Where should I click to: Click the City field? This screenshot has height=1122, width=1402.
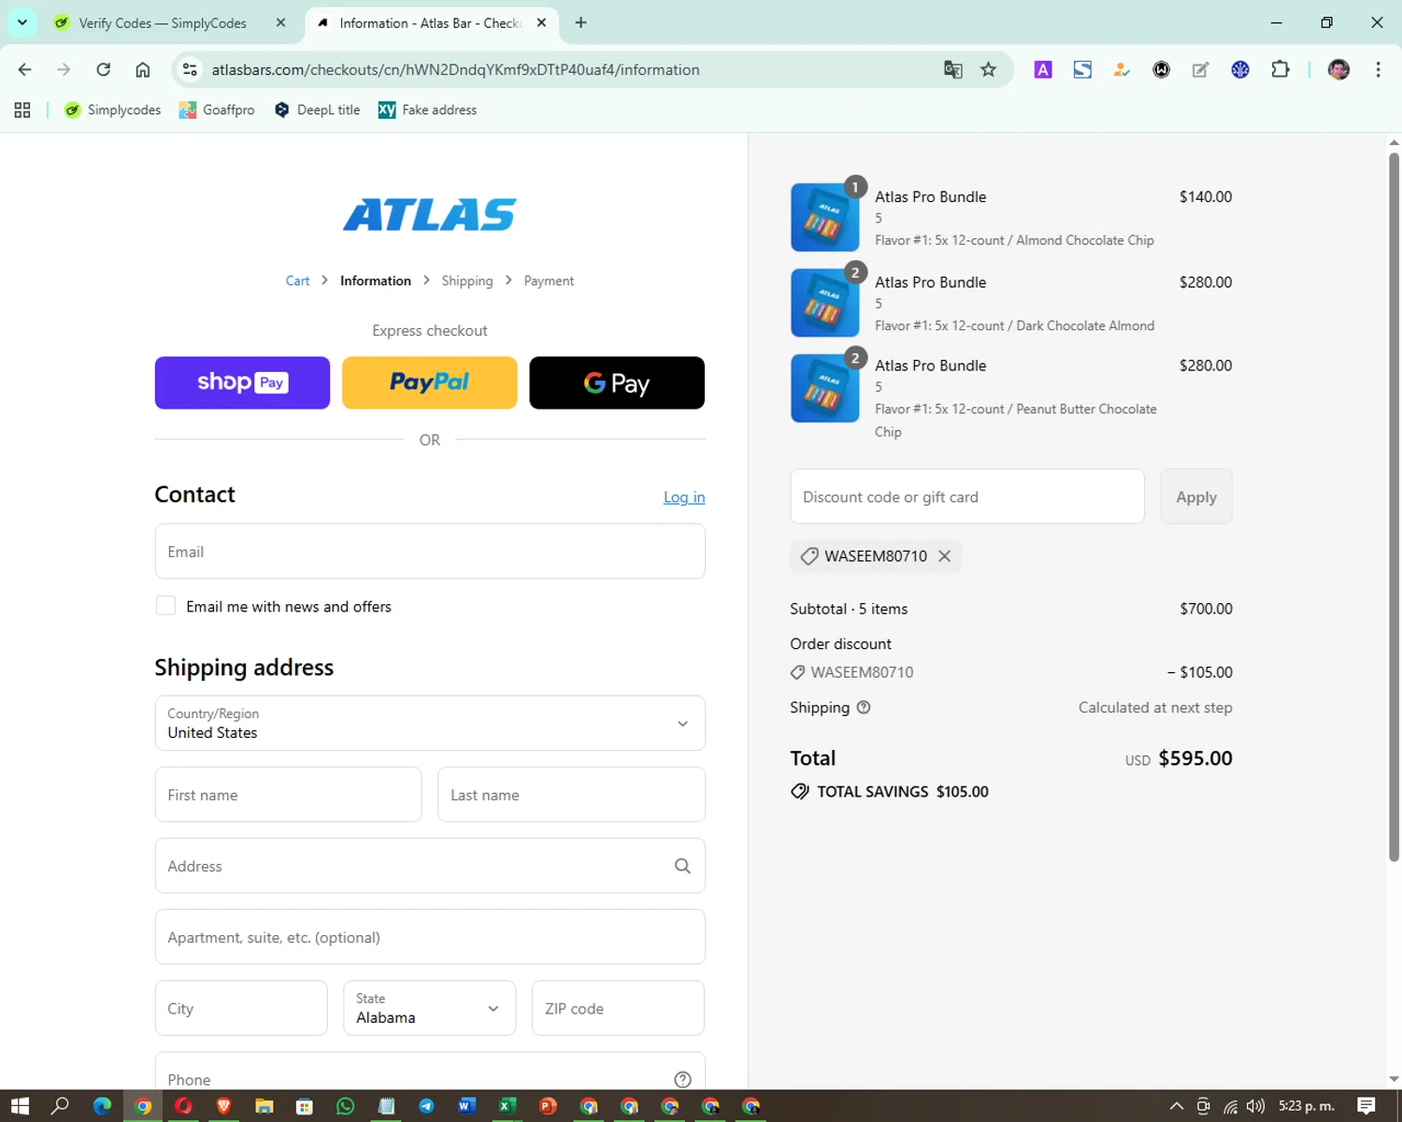pyautogui.click(x=241, y=1008)
